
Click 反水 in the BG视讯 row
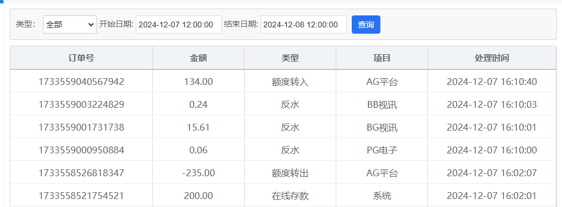click(x=290, y=127)
